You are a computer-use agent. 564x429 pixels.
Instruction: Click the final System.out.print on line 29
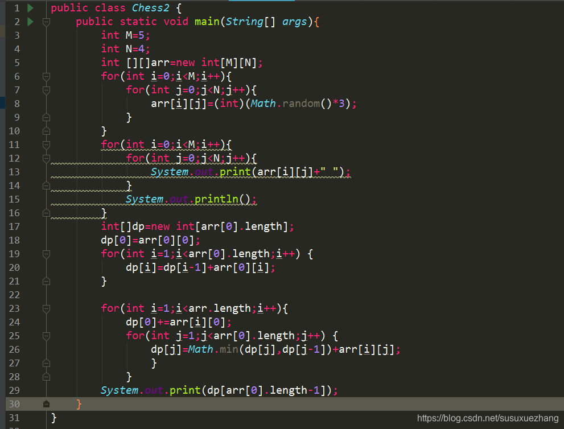click(219, 390)
